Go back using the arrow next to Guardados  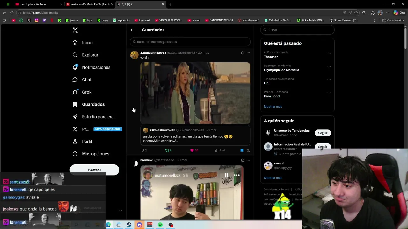[x=132, y=30]
